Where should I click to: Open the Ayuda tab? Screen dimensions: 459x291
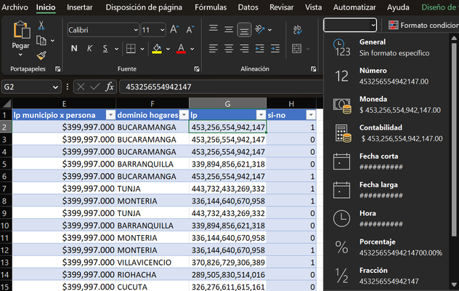(398, 7)
